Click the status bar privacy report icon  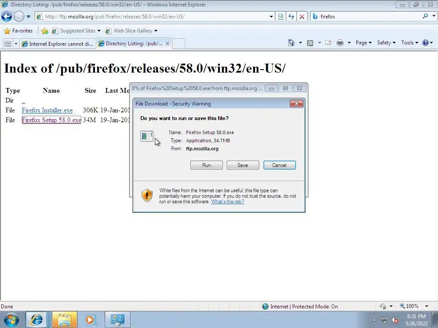[x=383, y=306]
